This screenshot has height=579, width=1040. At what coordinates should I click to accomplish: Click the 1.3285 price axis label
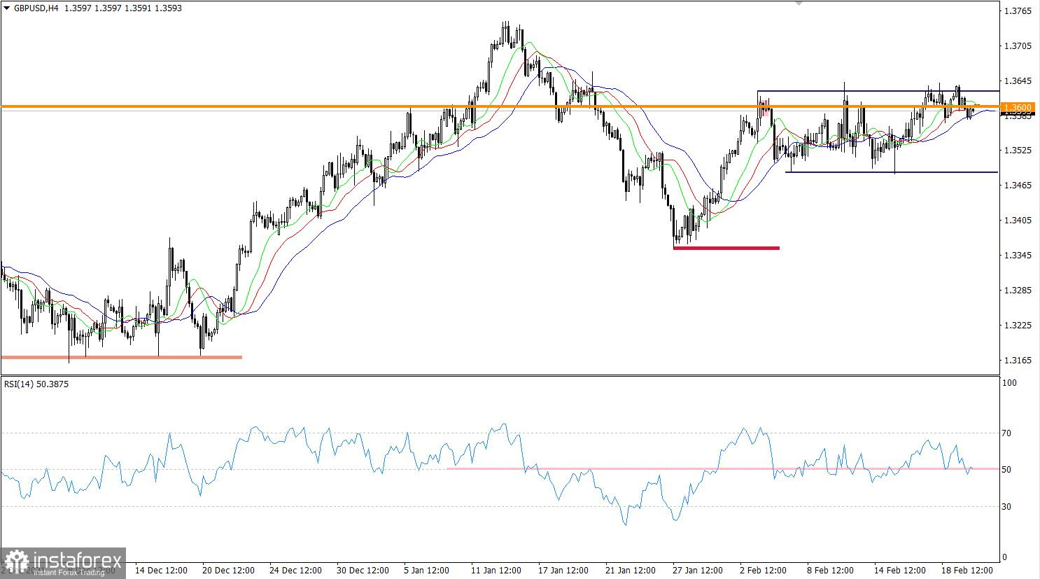[1018, 291]
